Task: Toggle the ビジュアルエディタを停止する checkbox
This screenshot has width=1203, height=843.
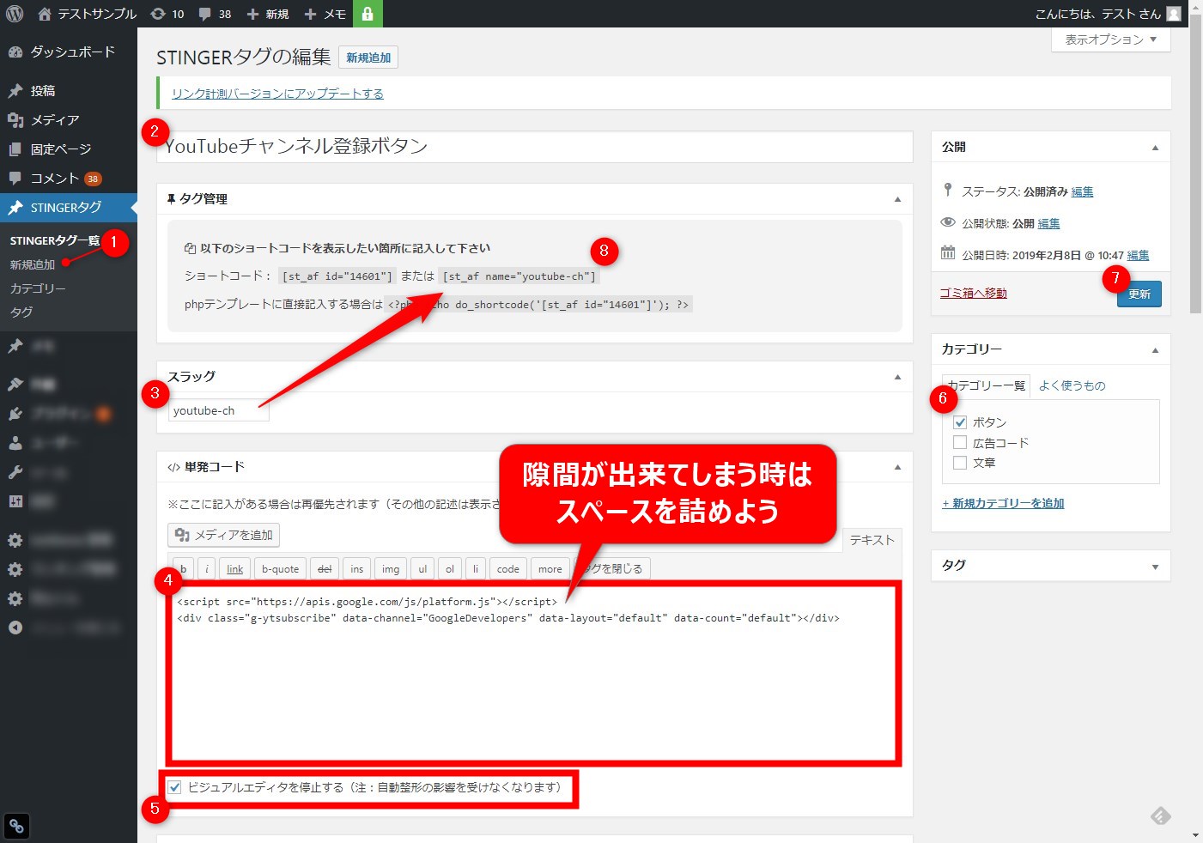Action: (x=175, y=787)
